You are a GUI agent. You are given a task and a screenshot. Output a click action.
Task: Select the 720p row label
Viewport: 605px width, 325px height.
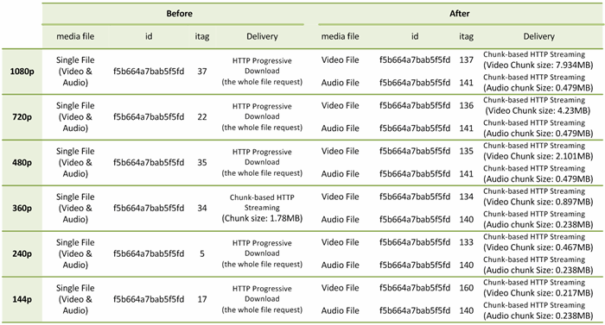22,116
